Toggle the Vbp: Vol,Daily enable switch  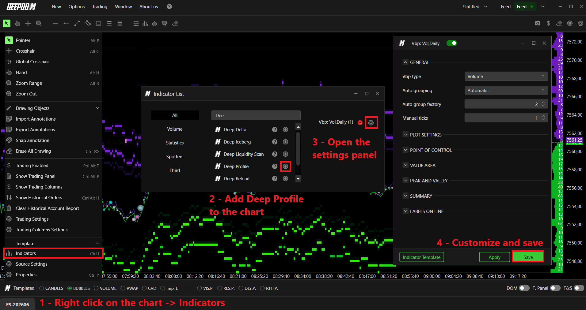click(452, 43)
